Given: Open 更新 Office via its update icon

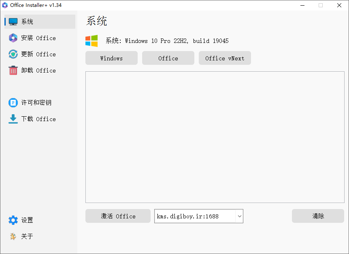Looking at the screenshot, I should pyautogui.click(x=13, y=54).
